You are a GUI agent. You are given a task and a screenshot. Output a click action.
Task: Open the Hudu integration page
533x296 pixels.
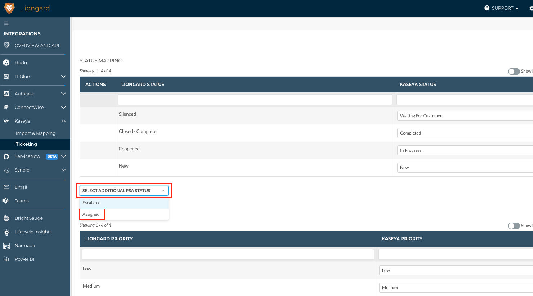click(x=21, y=63)
